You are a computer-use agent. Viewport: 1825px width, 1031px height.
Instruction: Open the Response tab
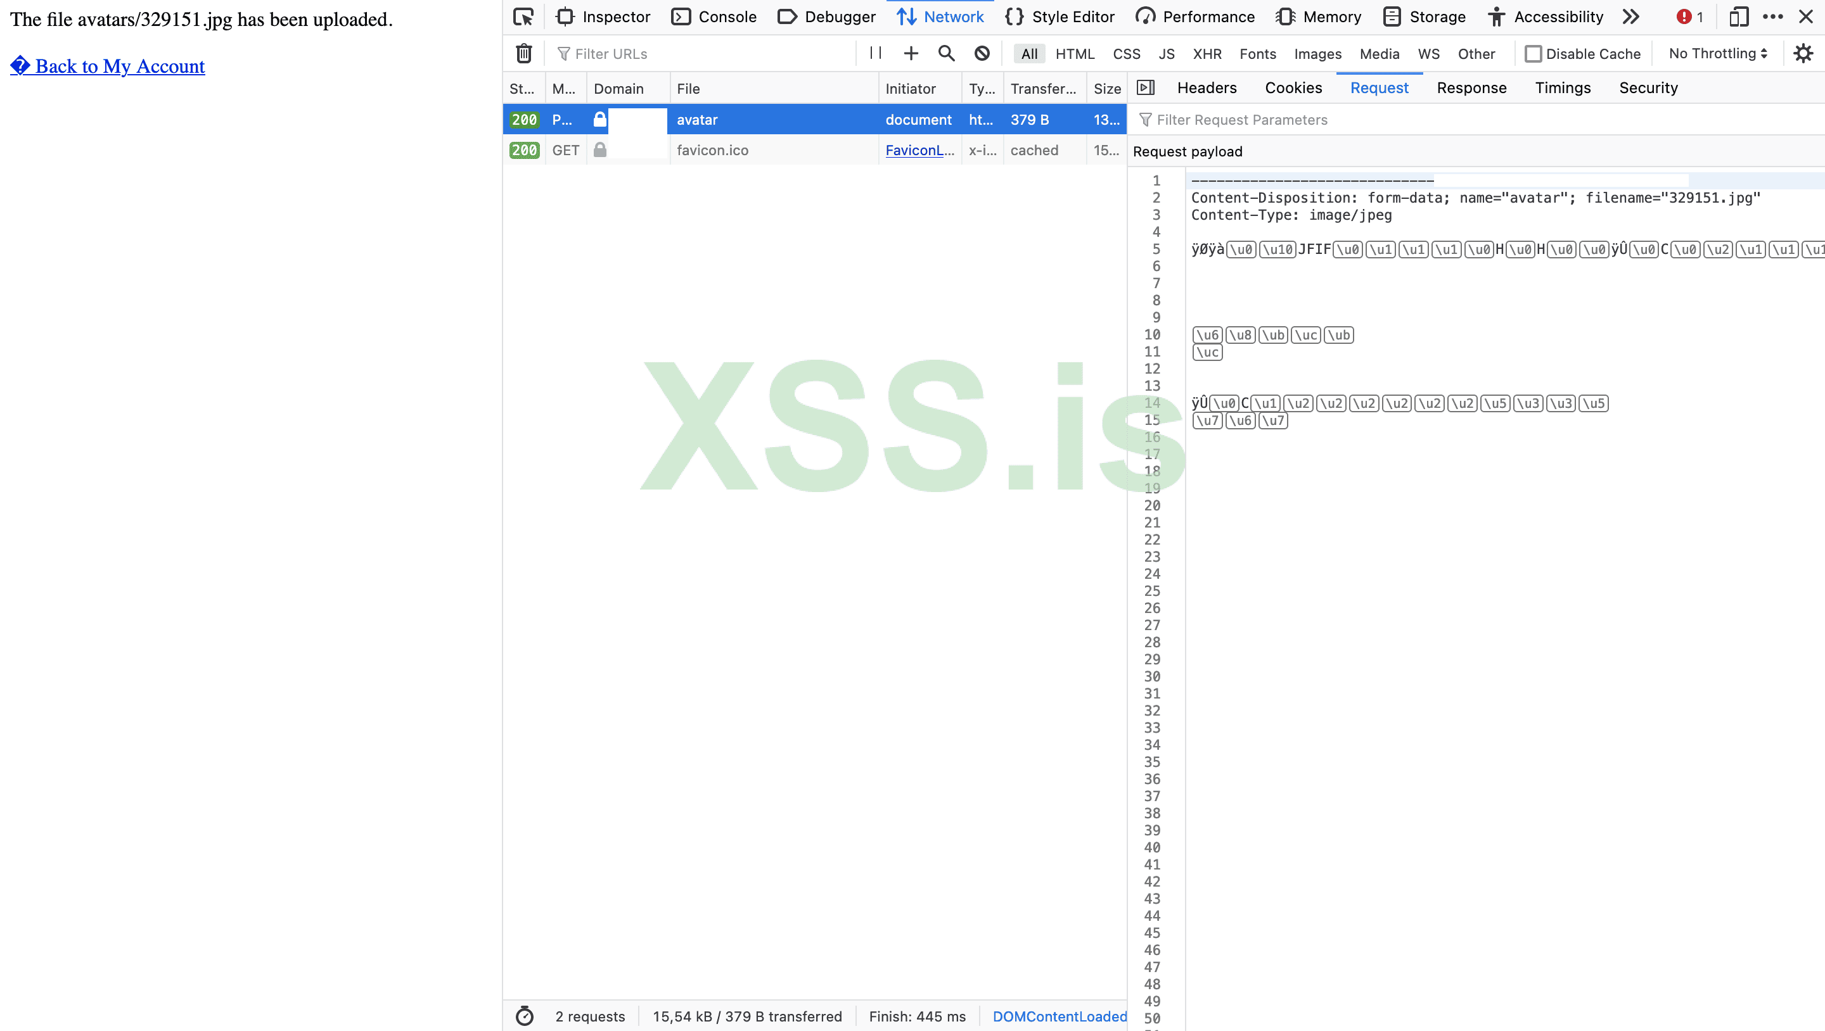click(x=1471, y=88)
